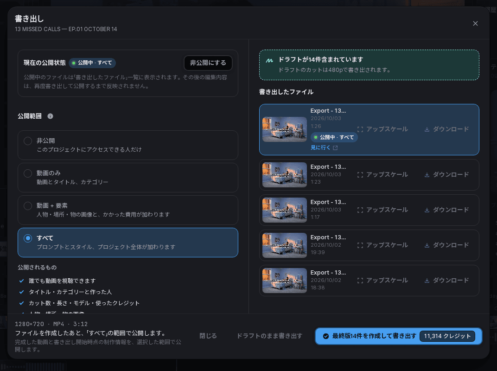Image resolution: width=497 pixels, height=371 pixels.
Task: Close the 書き出し dialog with X
Action: (475, 24)
